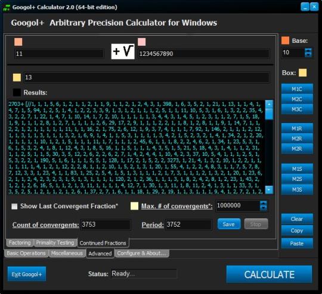Click the CALCULATE button

pos(269,274)
